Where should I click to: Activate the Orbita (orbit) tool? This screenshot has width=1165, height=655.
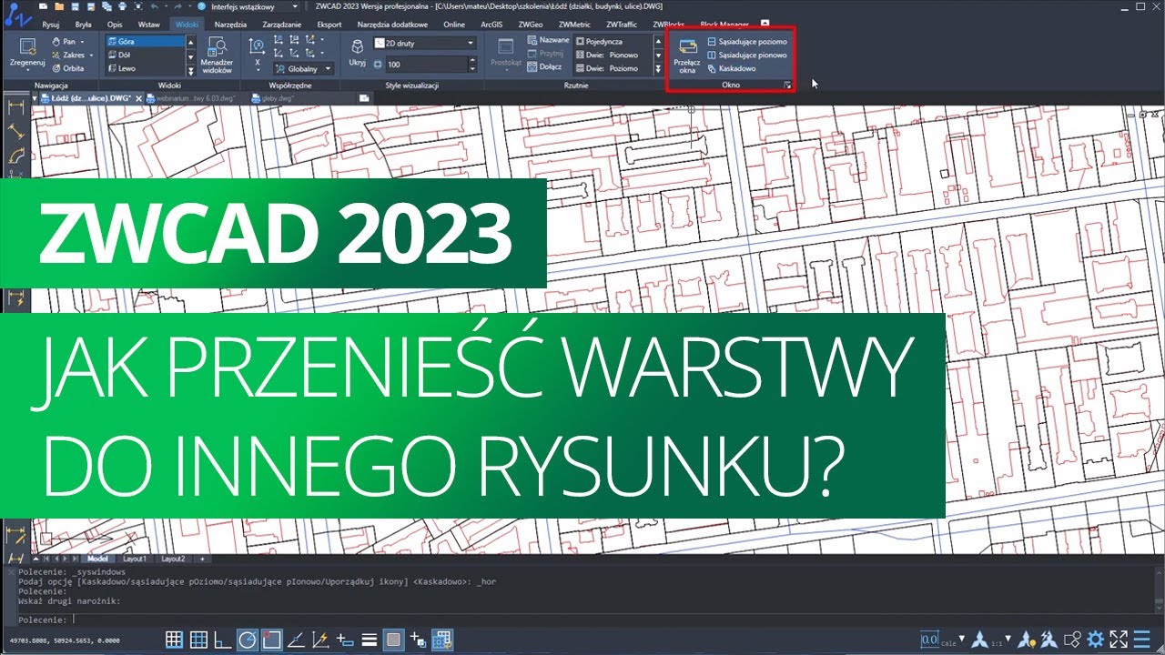(68, 68)
